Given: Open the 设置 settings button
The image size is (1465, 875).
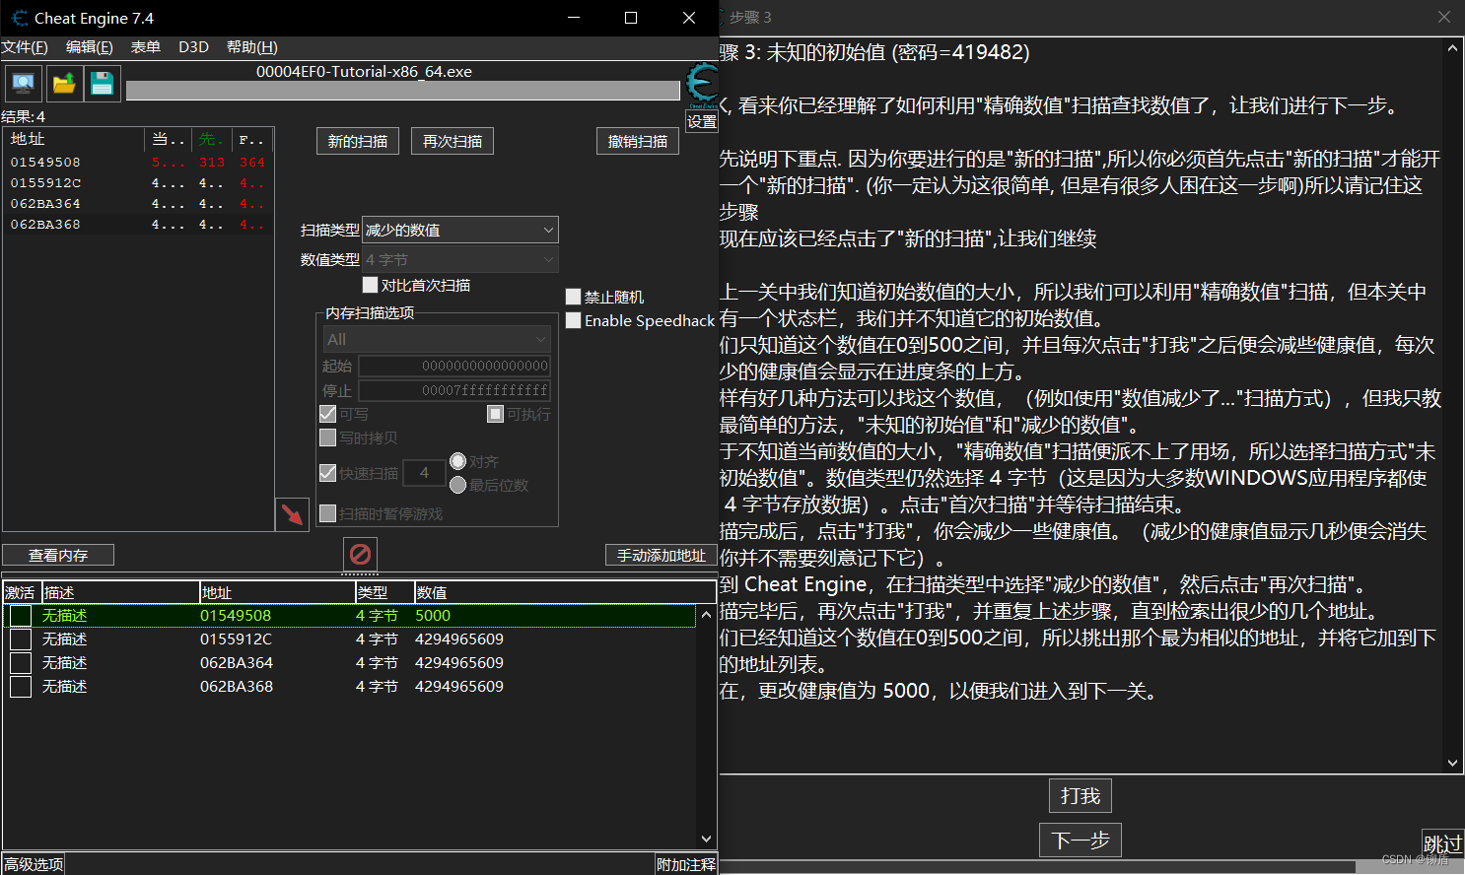Looking at the screenshot, I should point(702,121).
